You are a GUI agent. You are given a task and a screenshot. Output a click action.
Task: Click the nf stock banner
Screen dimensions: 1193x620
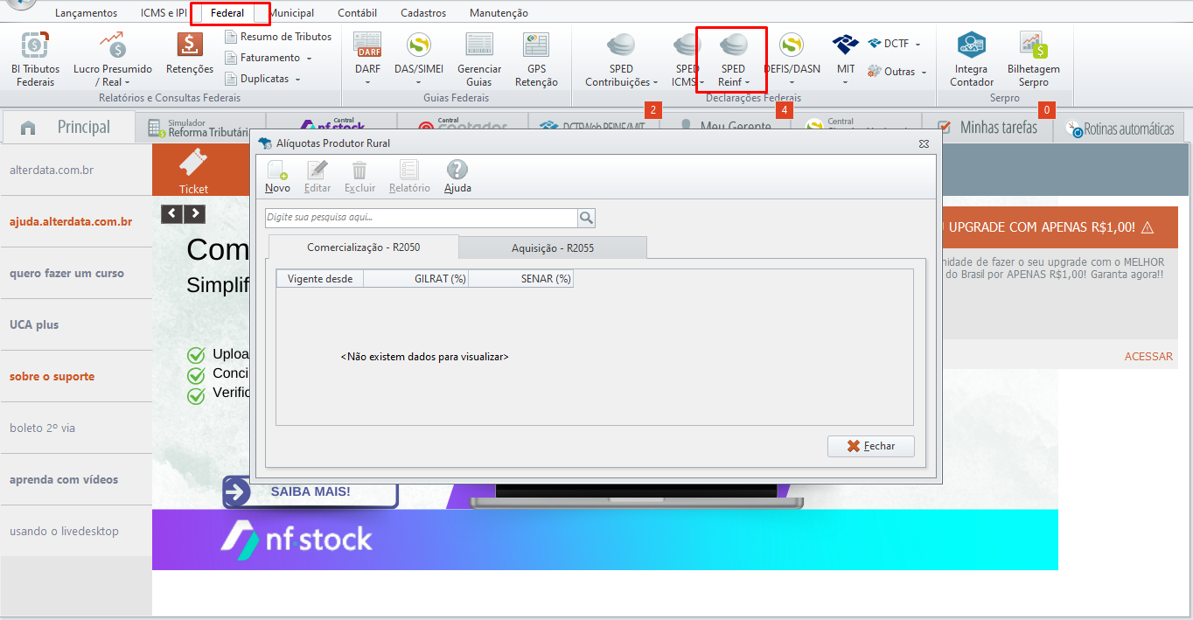[x=605, y=540]
